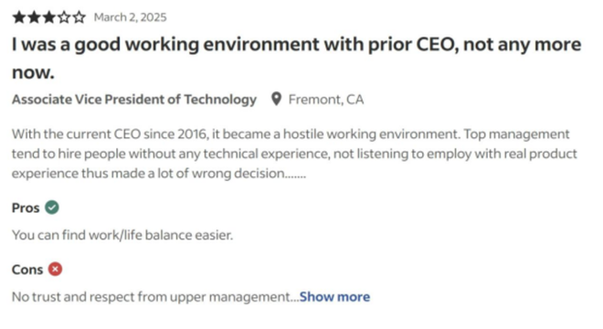The width and height of the screenshot is (603, 329).
Task: Click the Fremont, CA location text
Action: pos(326,100)
